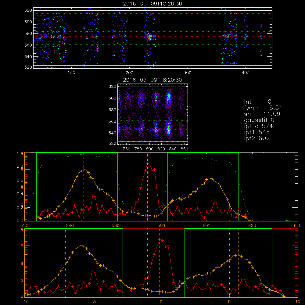Click the 0.8 y-axis label of the profile plot
This screenshot has width=305, height=305.
pyautogui.click(x=20, y=166)
